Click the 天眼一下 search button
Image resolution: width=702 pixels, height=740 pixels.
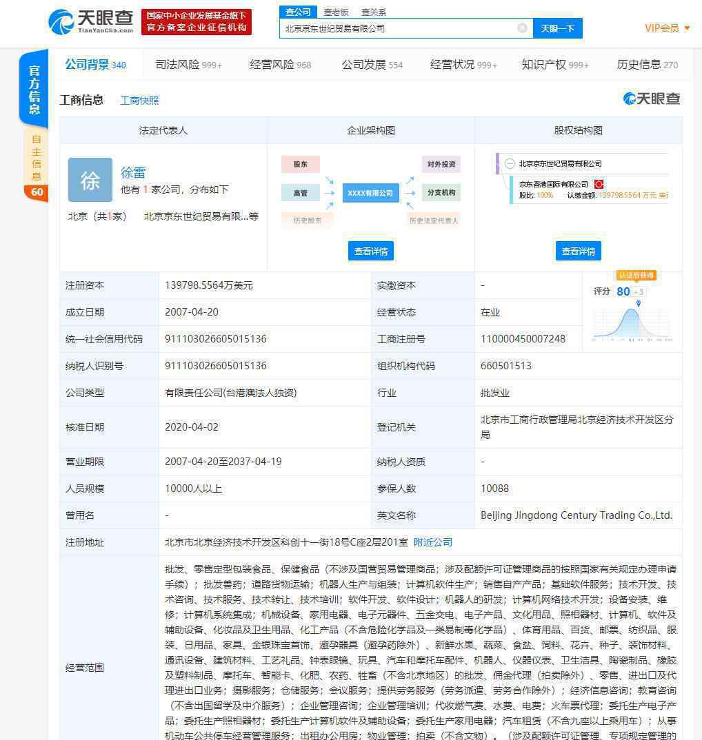[x=557, y=28]
